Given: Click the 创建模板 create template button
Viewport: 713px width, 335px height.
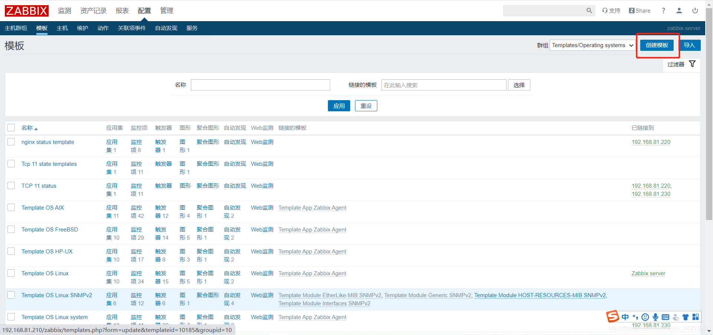Looking at the screenshot, I should pyautogui.click(x=657, y=45).
